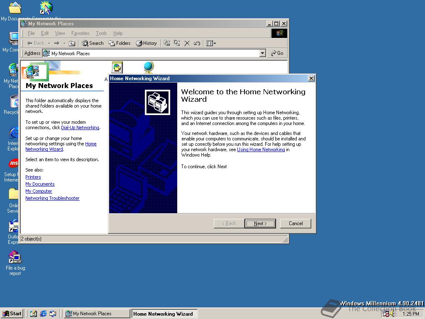Select the Outlook Express desktop icon
425x319 pixels.
tap(13, 232)
